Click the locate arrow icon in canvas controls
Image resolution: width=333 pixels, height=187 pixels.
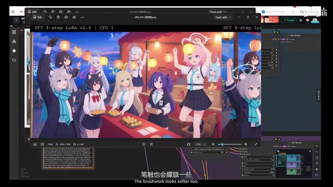317,164
